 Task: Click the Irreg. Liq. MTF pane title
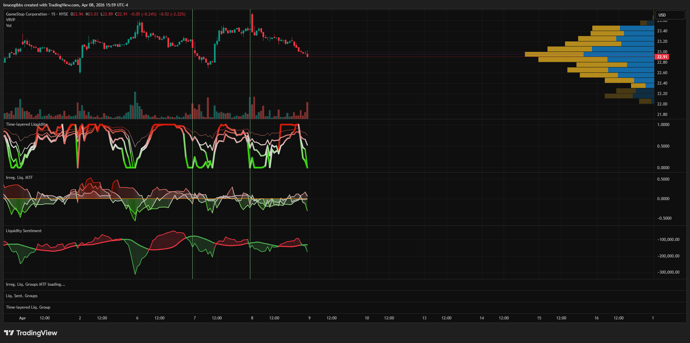(19, 178)
